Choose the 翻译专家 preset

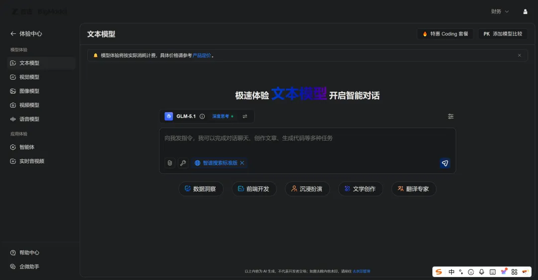pos(414,189)
